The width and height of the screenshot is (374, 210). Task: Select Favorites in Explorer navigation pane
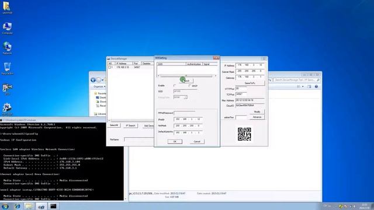tap(100, 93)
